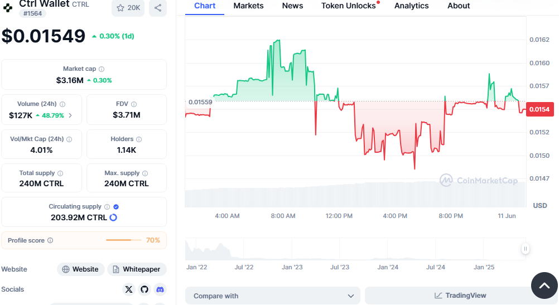
Task: Open the About tab
Action: click(459, 6)
